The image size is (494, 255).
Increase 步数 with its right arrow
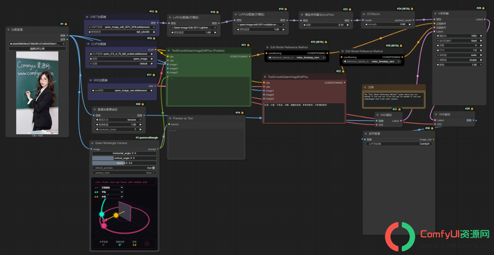481,45
